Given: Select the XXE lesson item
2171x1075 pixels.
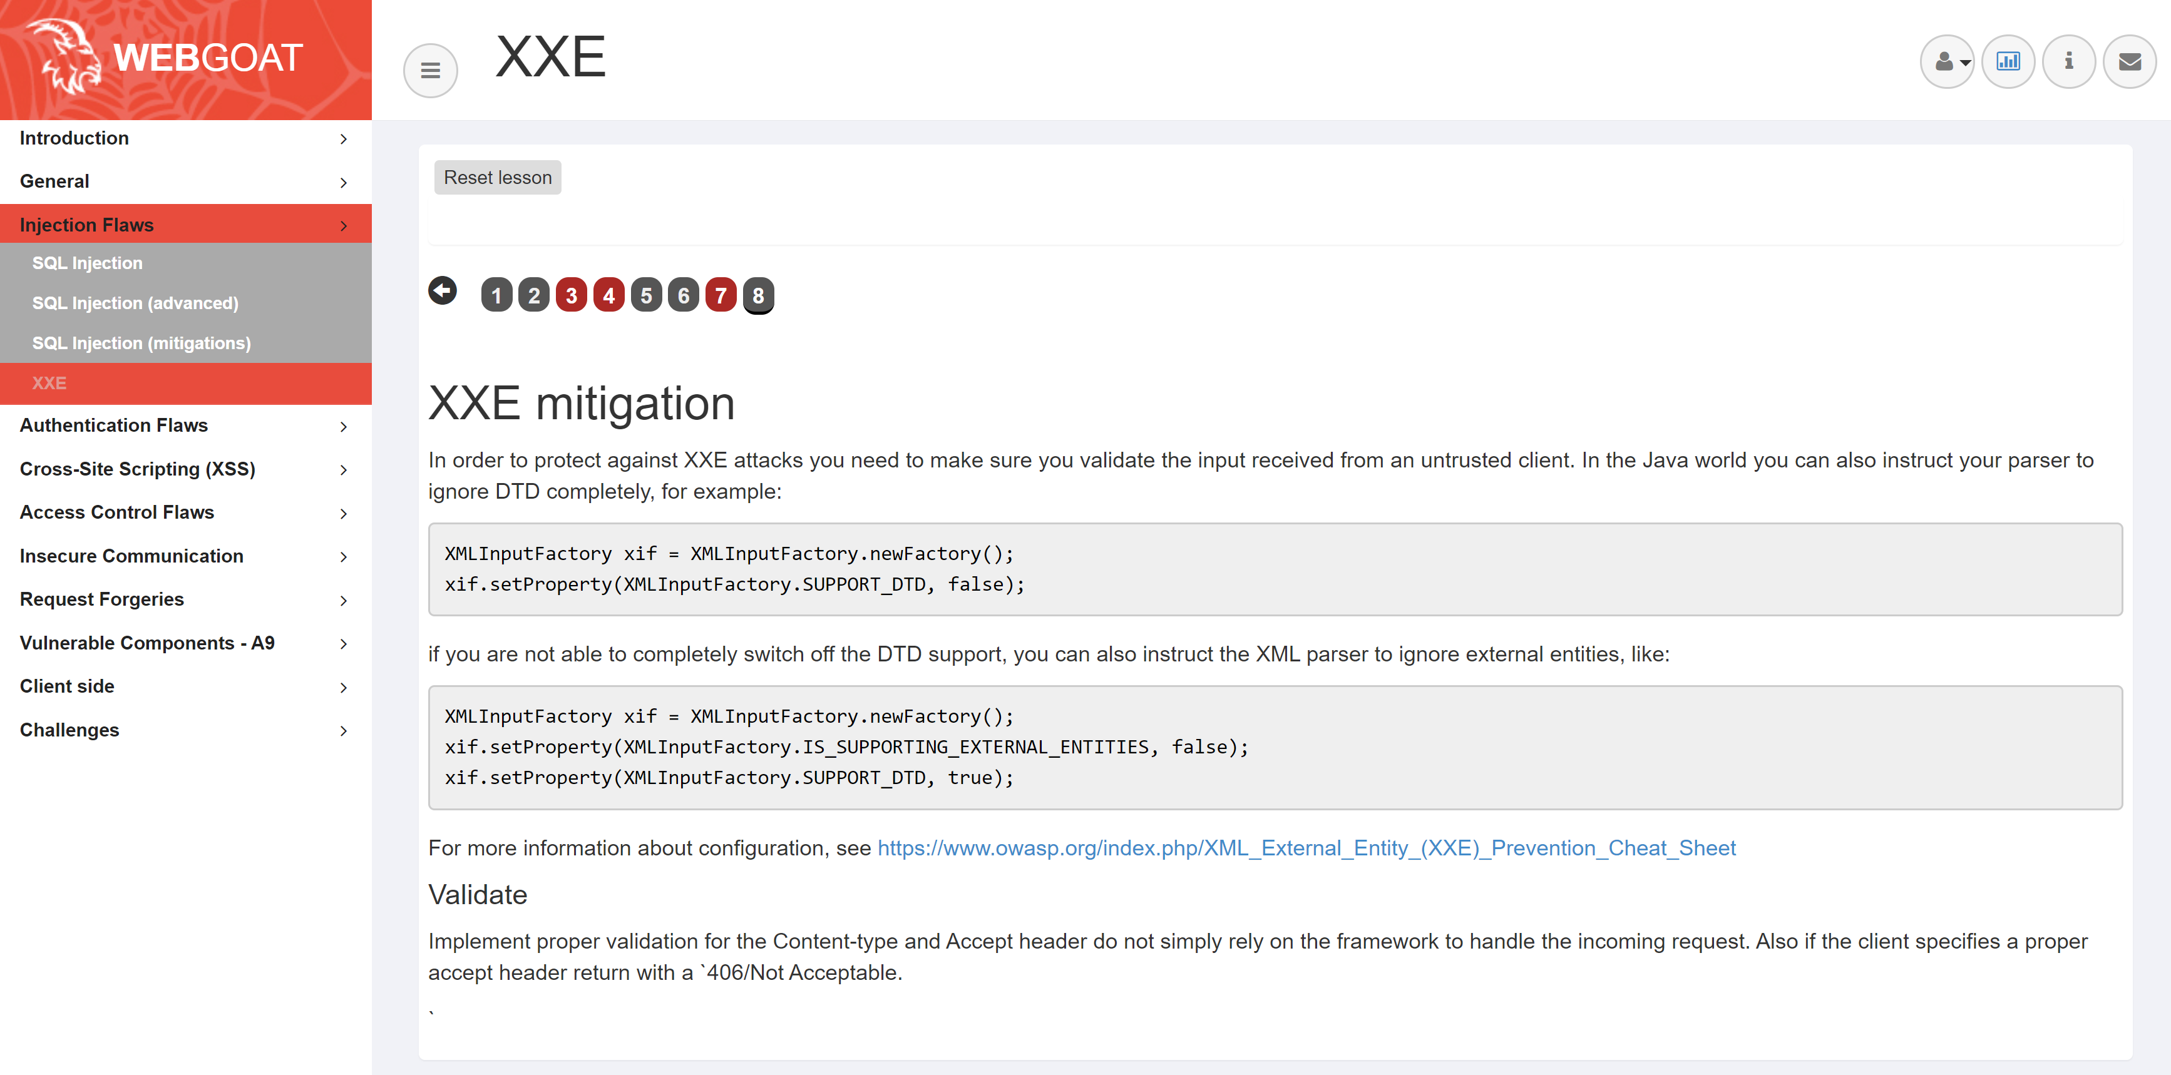Looking at the screenshot, I should (49, 384).
